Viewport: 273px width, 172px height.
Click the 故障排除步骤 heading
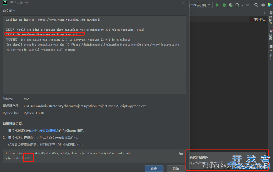tap(13, 124)
